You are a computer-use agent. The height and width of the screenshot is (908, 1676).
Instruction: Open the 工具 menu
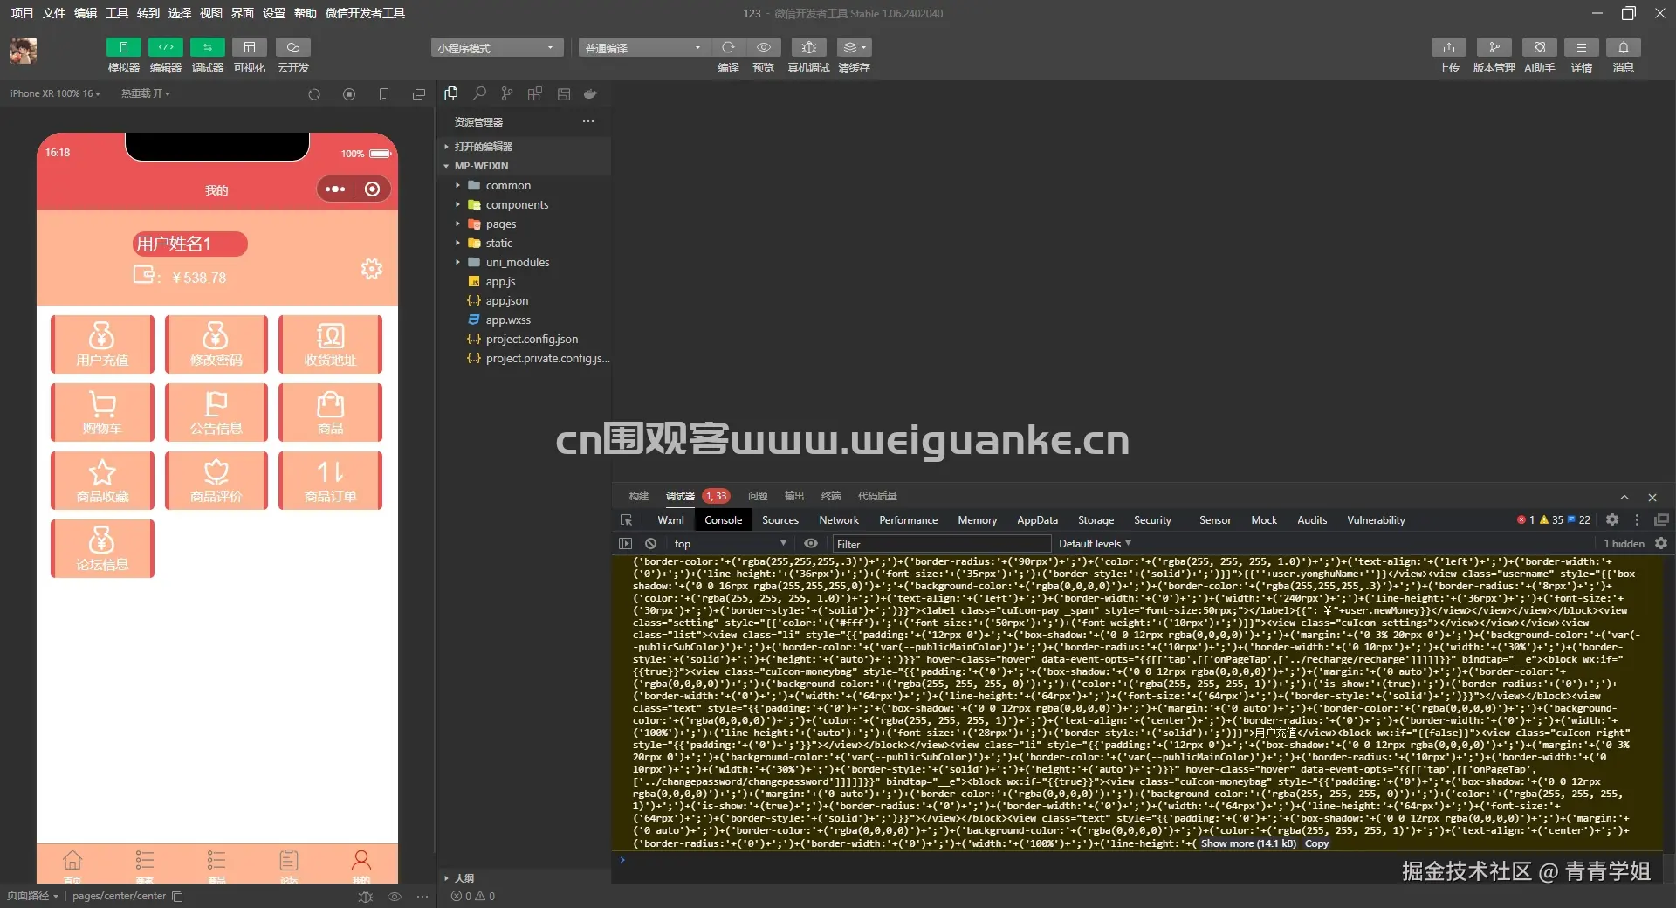tap(117, 13)
